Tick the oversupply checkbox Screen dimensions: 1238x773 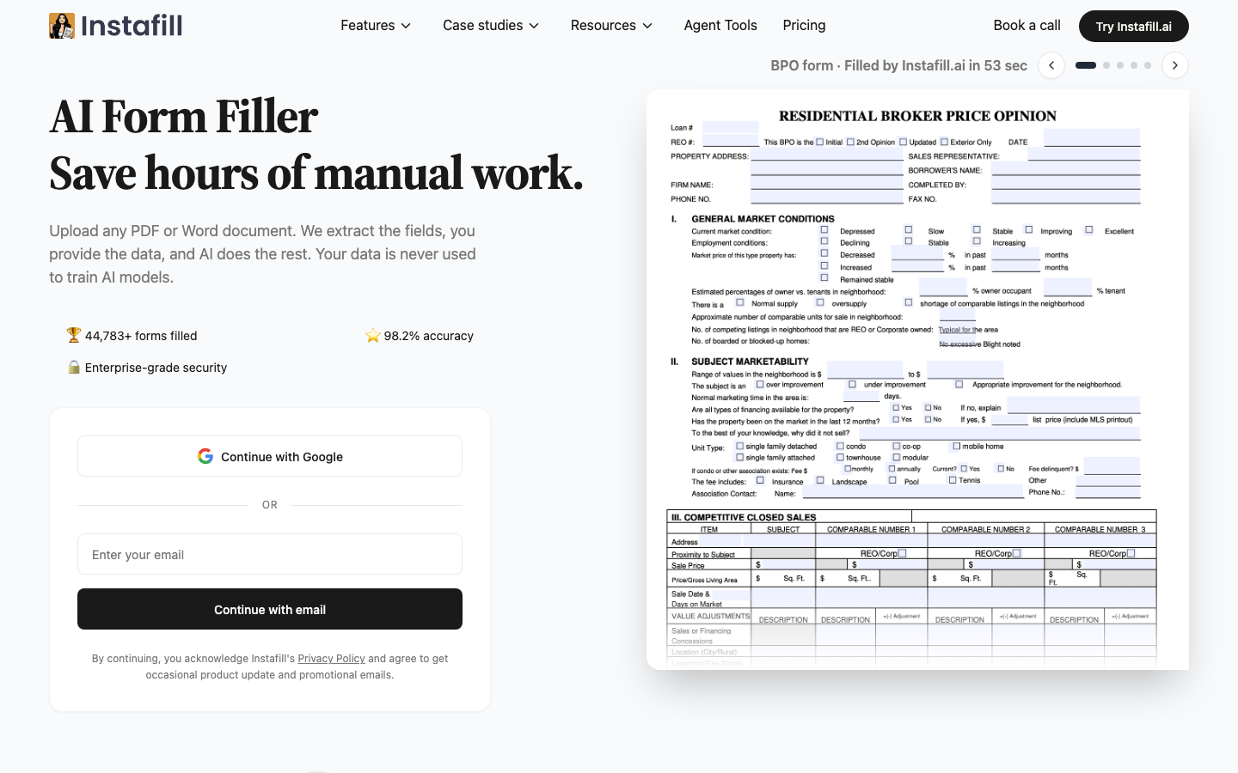820,302
